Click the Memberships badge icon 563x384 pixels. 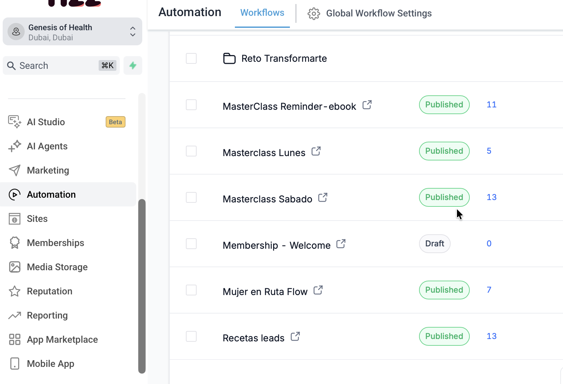[14, 243]
